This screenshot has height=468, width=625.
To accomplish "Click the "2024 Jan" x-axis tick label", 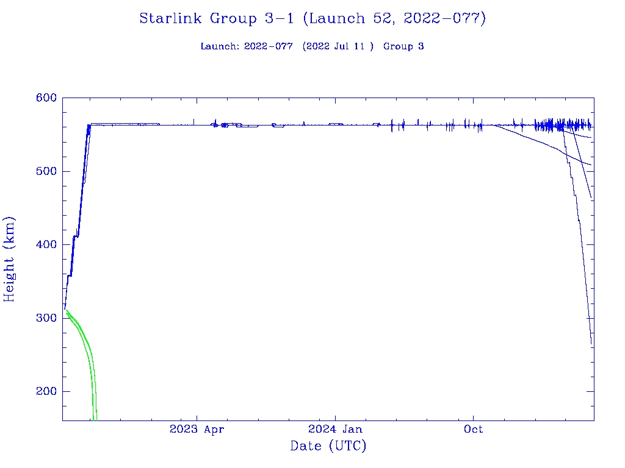I will [335, 429].
